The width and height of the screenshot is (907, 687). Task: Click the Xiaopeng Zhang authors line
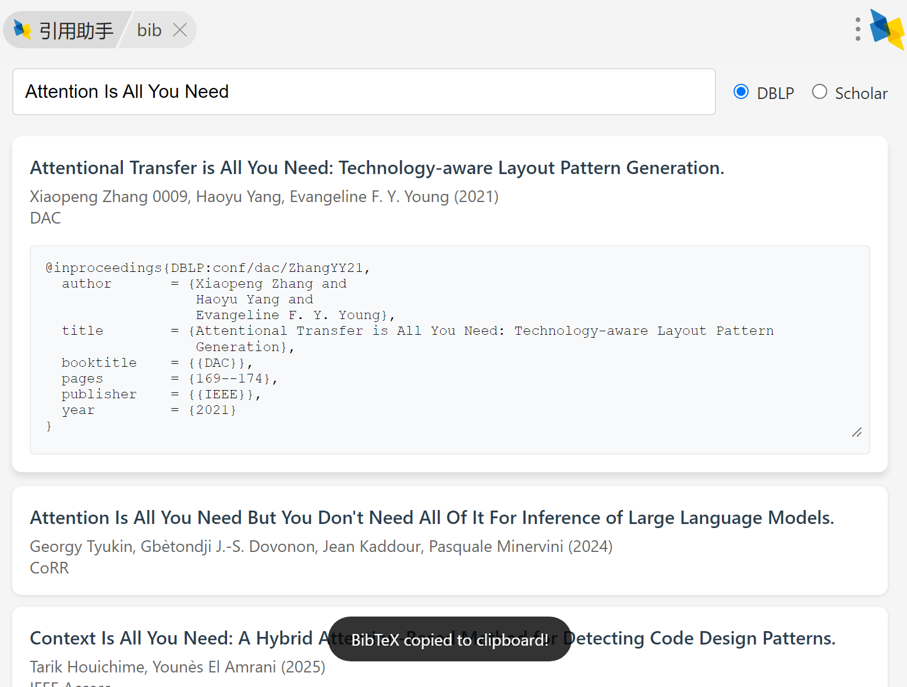click(264, 197)
